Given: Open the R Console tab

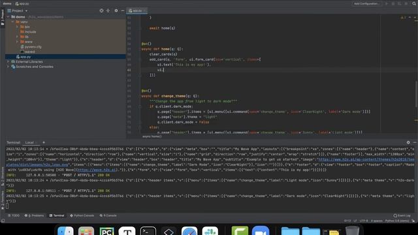Looking at the screenshot, I should coord(108,215).
